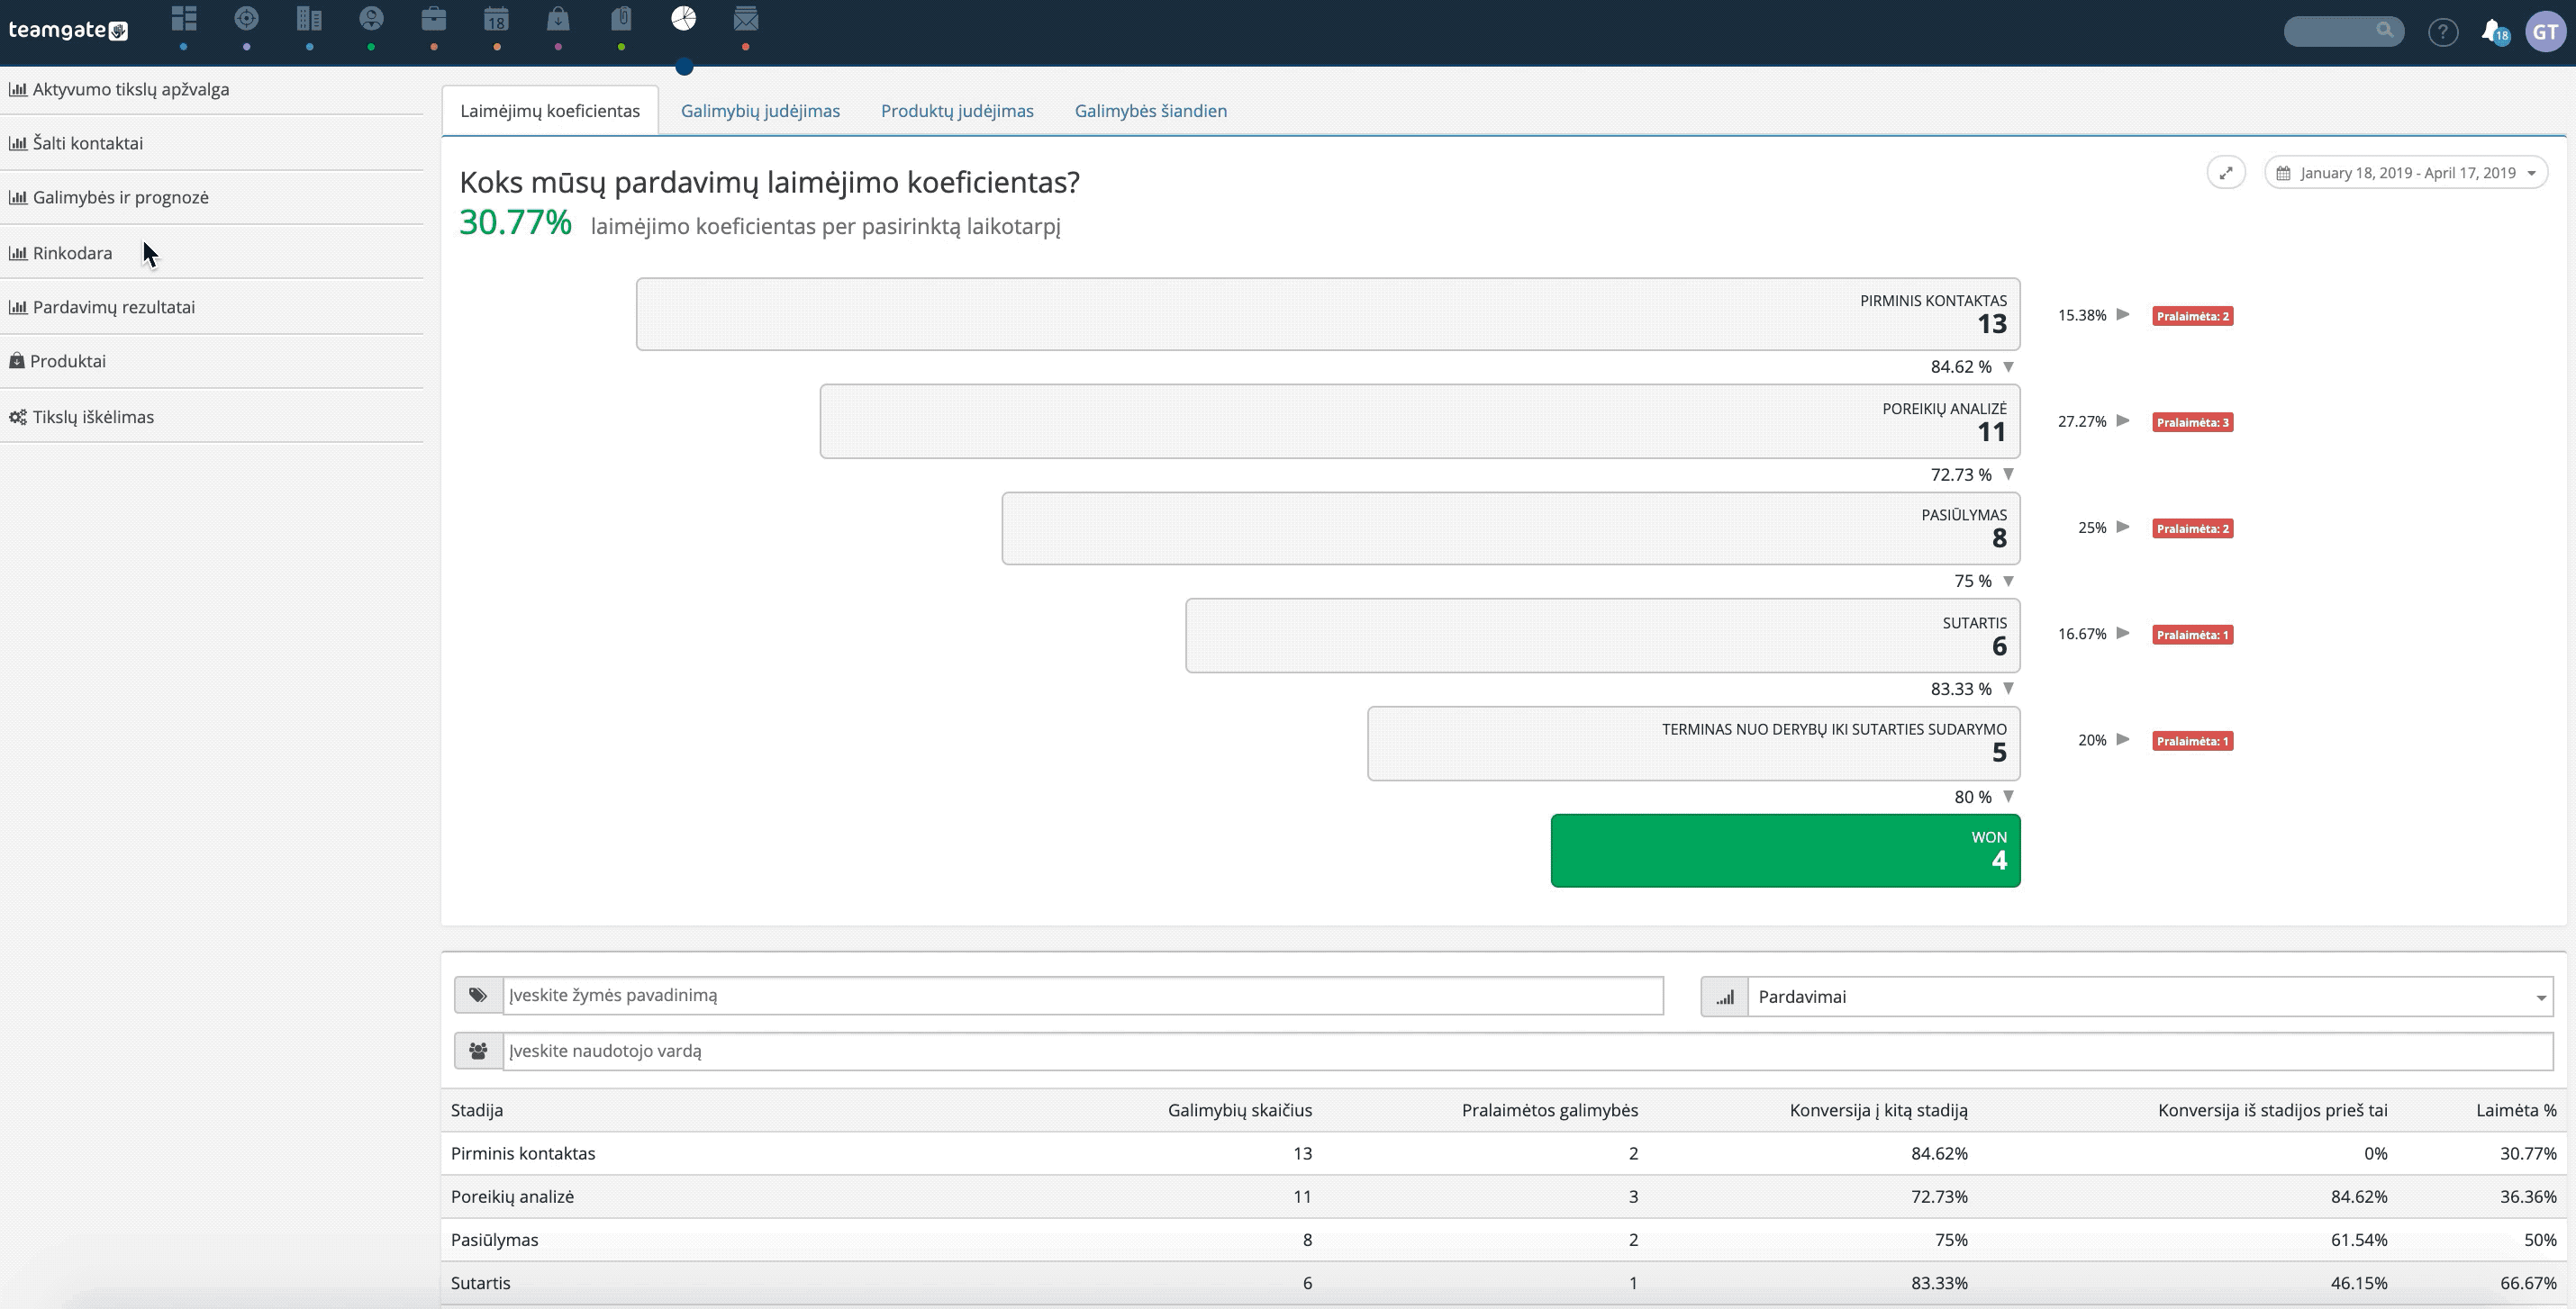The image size is (2576, 1309).
Task: Switch to Galimybių judėjimas tab
Action: [x=760, y=111]
